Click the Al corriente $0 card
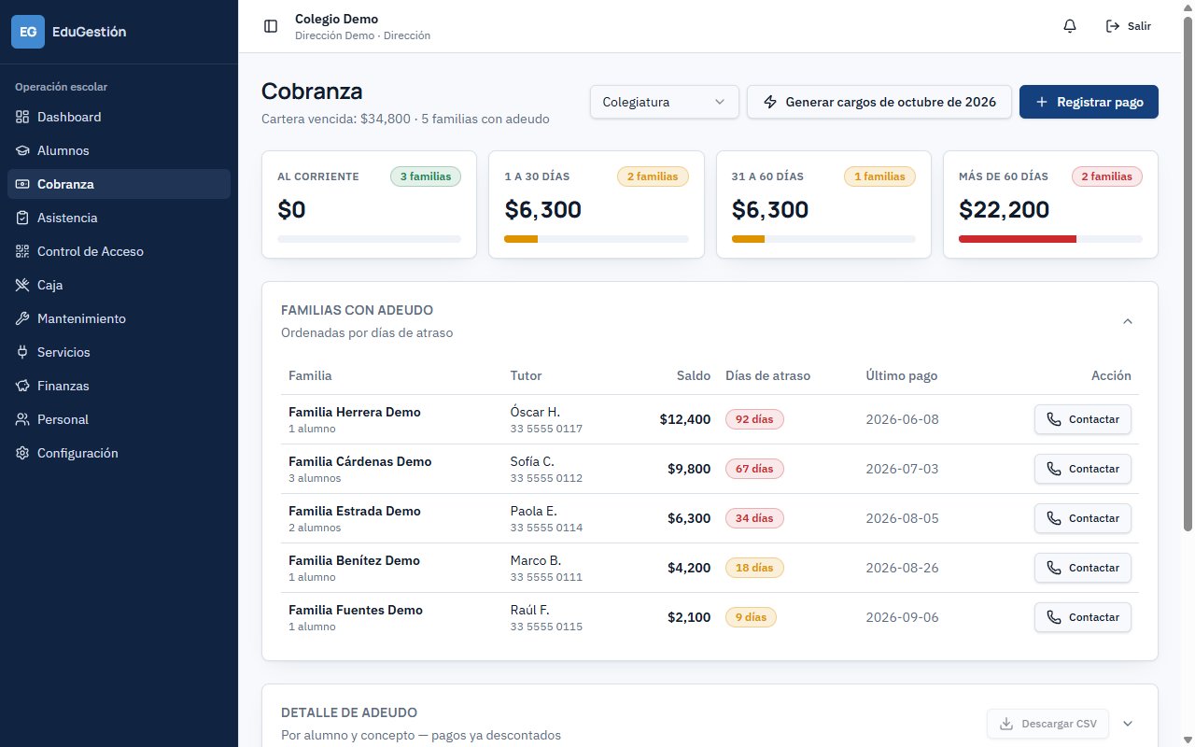 369,204
